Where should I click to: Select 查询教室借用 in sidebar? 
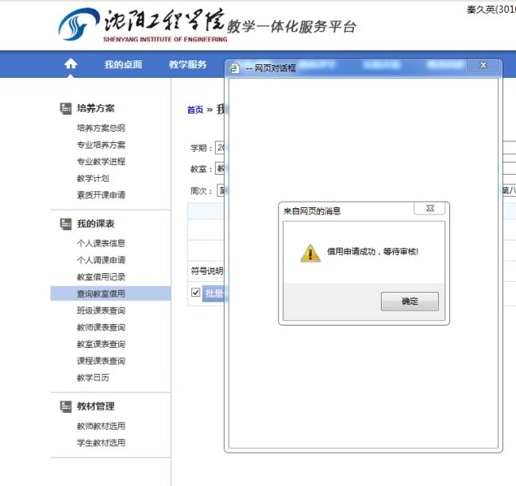point(101,294)
